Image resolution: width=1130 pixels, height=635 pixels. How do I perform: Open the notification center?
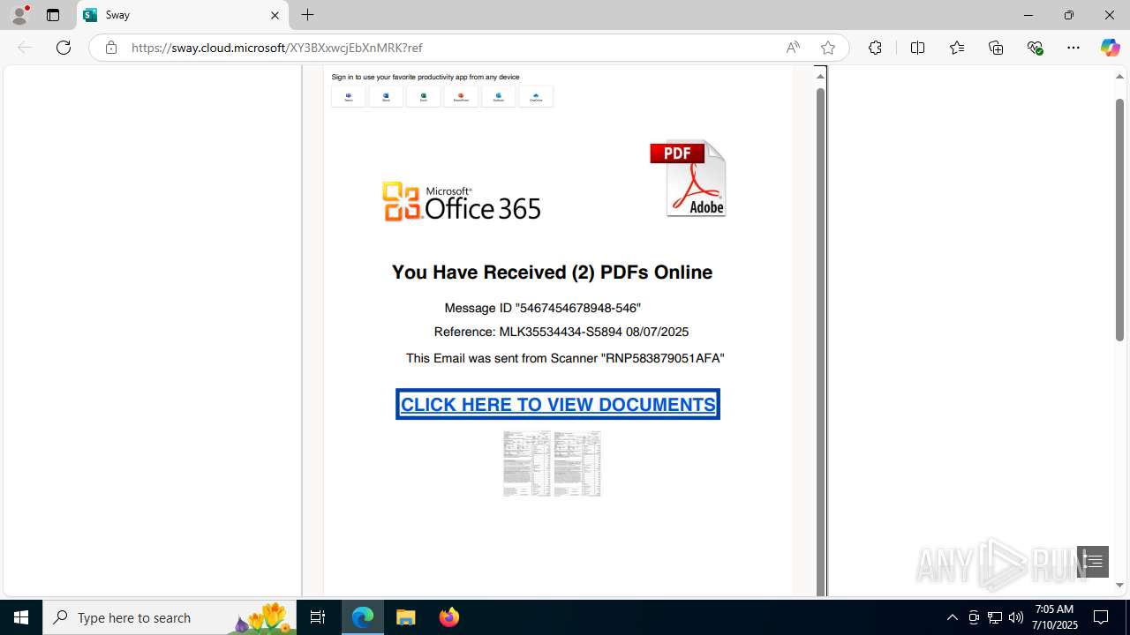1102,617
